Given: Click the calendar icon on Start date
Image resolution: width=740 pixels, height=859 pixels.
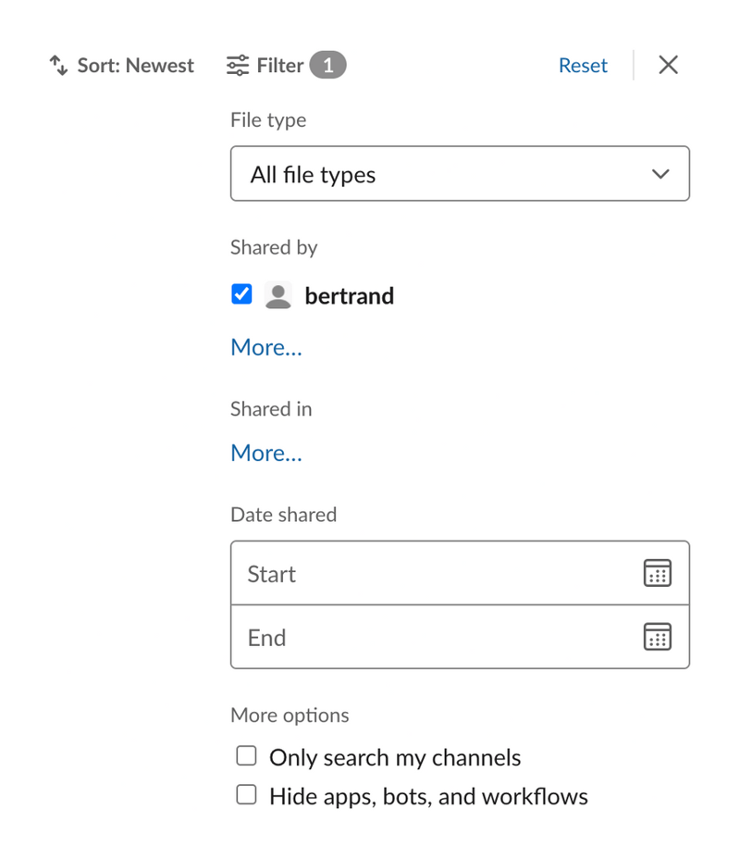Looking at the screenshot, I should click(658, 573).
